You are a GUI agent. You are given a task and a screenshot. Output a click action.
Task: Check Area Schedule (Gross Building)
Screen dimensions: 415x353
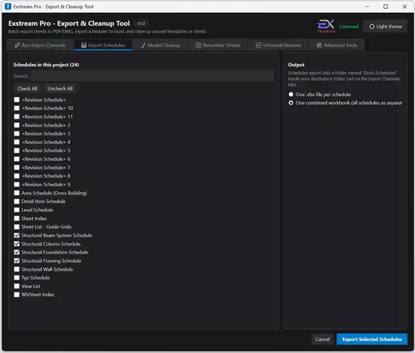coord(17,193)
